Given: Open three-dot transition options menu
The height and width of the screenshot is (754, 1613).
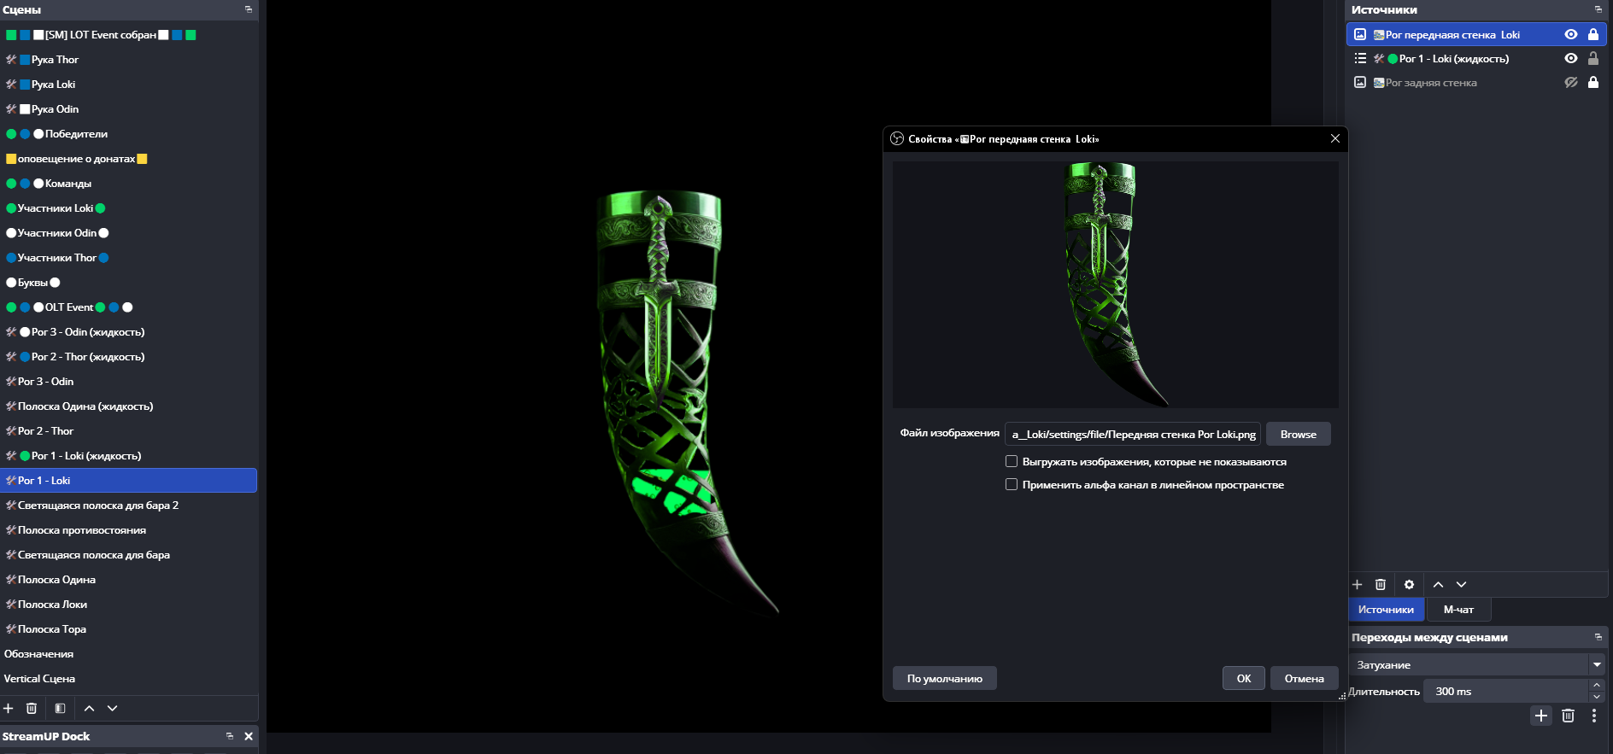Looking at the screenshot, I should coord(1594,716).
